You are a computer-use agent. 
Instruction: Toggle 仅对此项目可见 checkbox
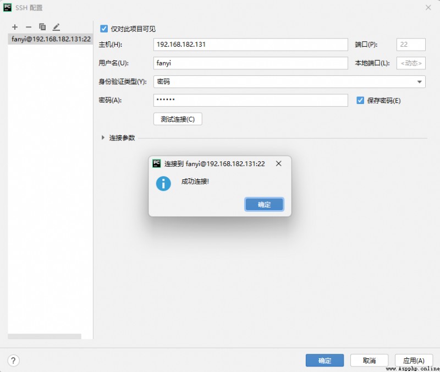[x=104, y=29]
